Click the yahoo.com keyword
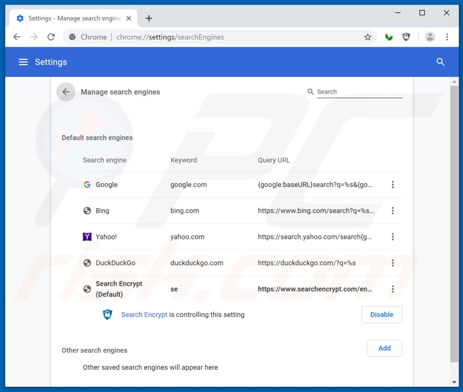463x392 pixels. coord(187,237)
